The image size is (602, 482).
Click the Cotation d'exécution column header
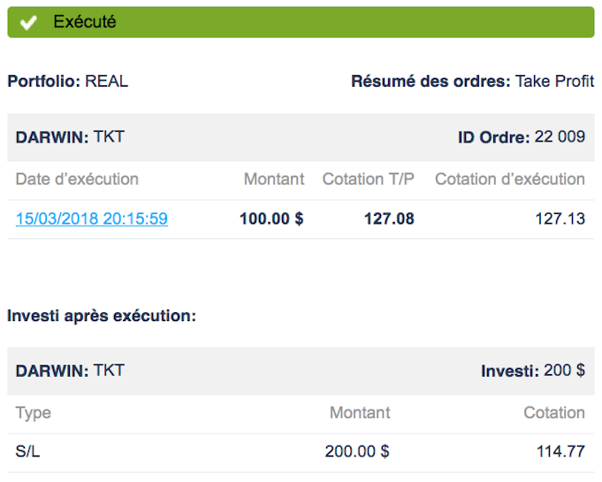(510, 180)
